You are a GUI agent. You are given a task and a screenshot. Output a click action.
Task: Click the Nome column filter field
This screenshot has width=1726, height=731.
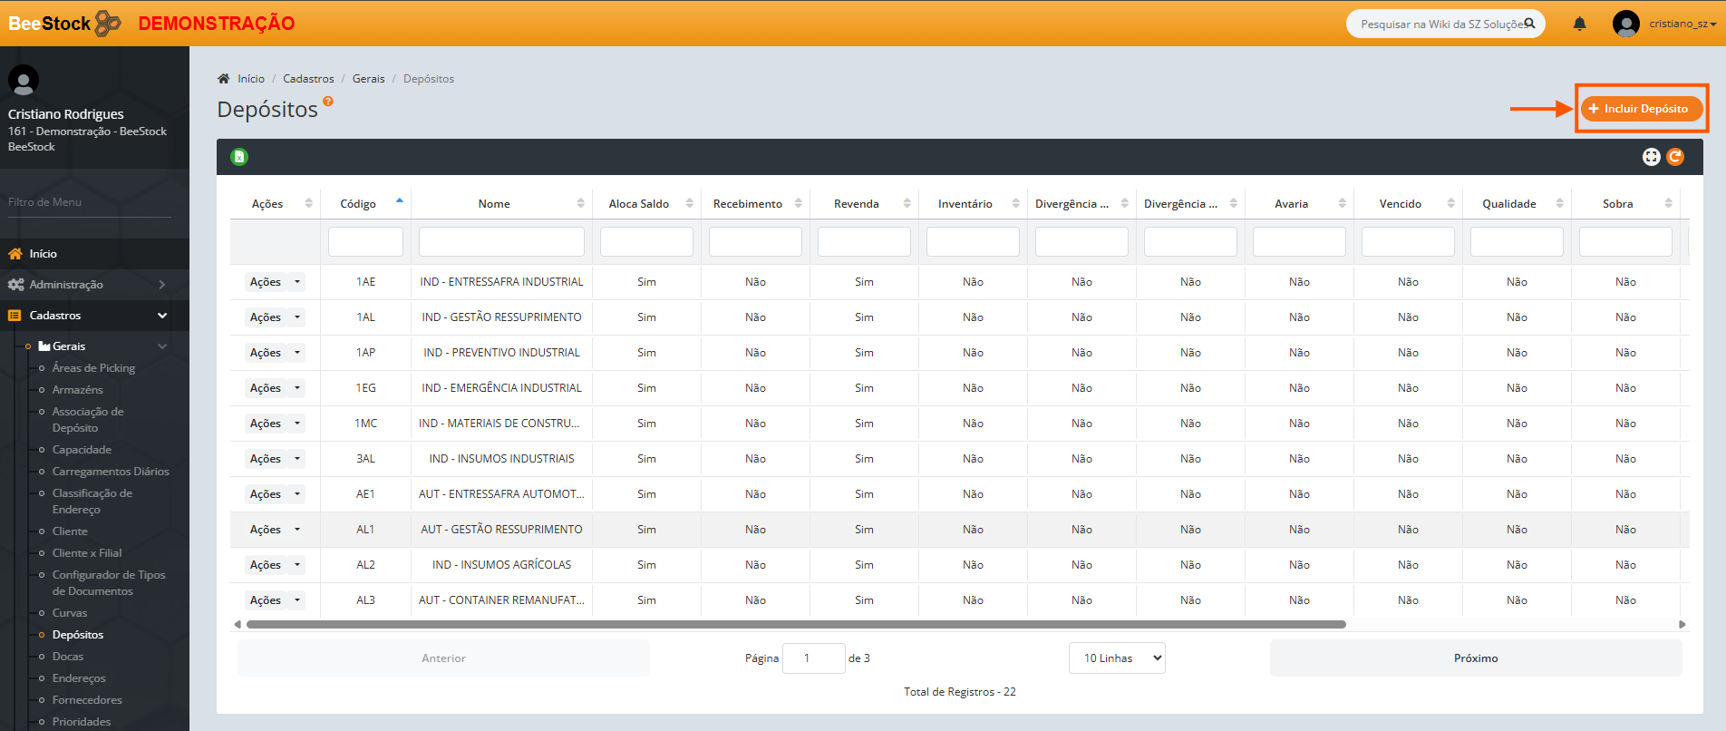[501, 242]
